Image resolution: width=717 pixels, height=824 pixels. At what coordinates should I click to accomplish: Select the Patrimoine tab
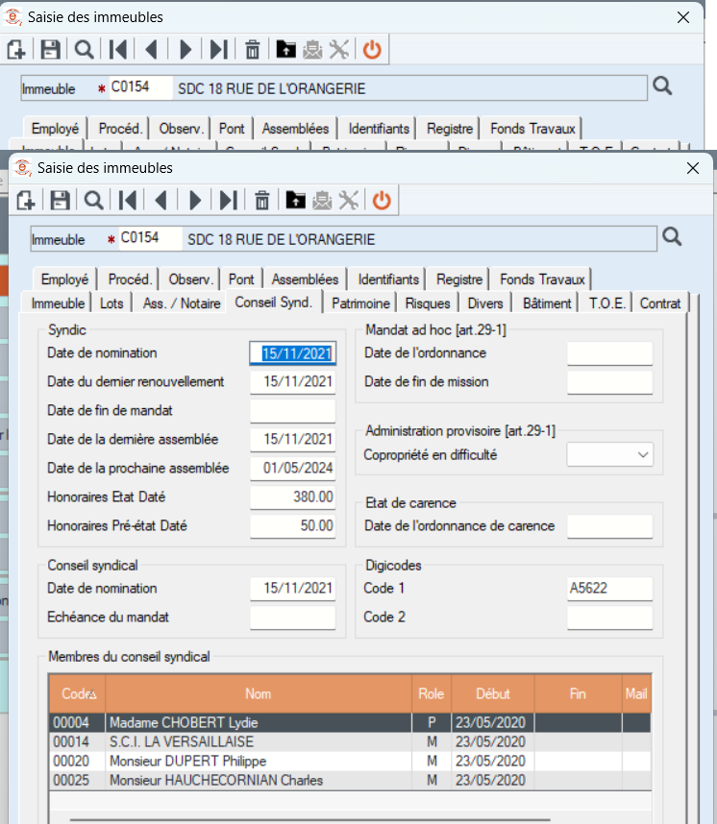(x=360, y=303)
